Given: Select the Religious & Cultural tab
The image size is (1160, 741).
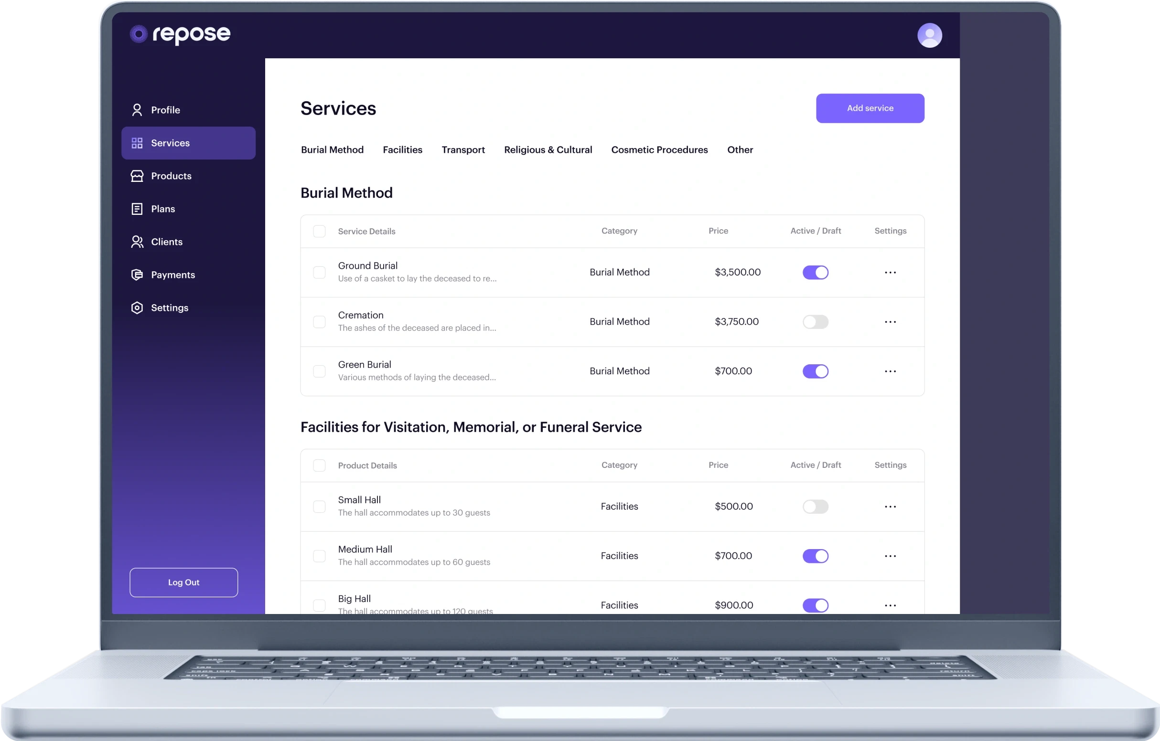Looking at the screenshot, I should 548,149.
